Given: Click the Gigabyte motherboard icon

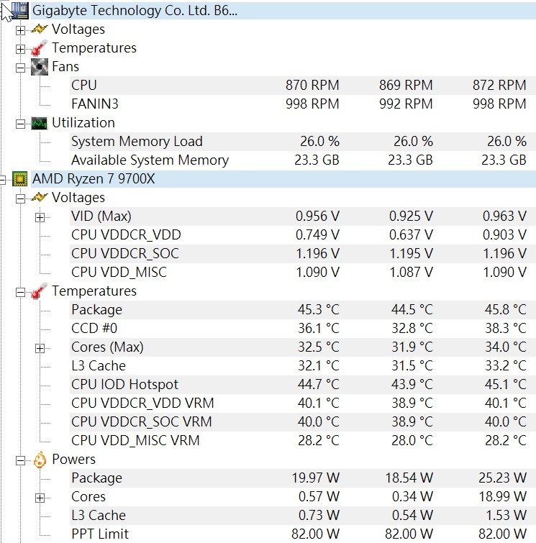Looking at the screenshot, I should point(19,10).
